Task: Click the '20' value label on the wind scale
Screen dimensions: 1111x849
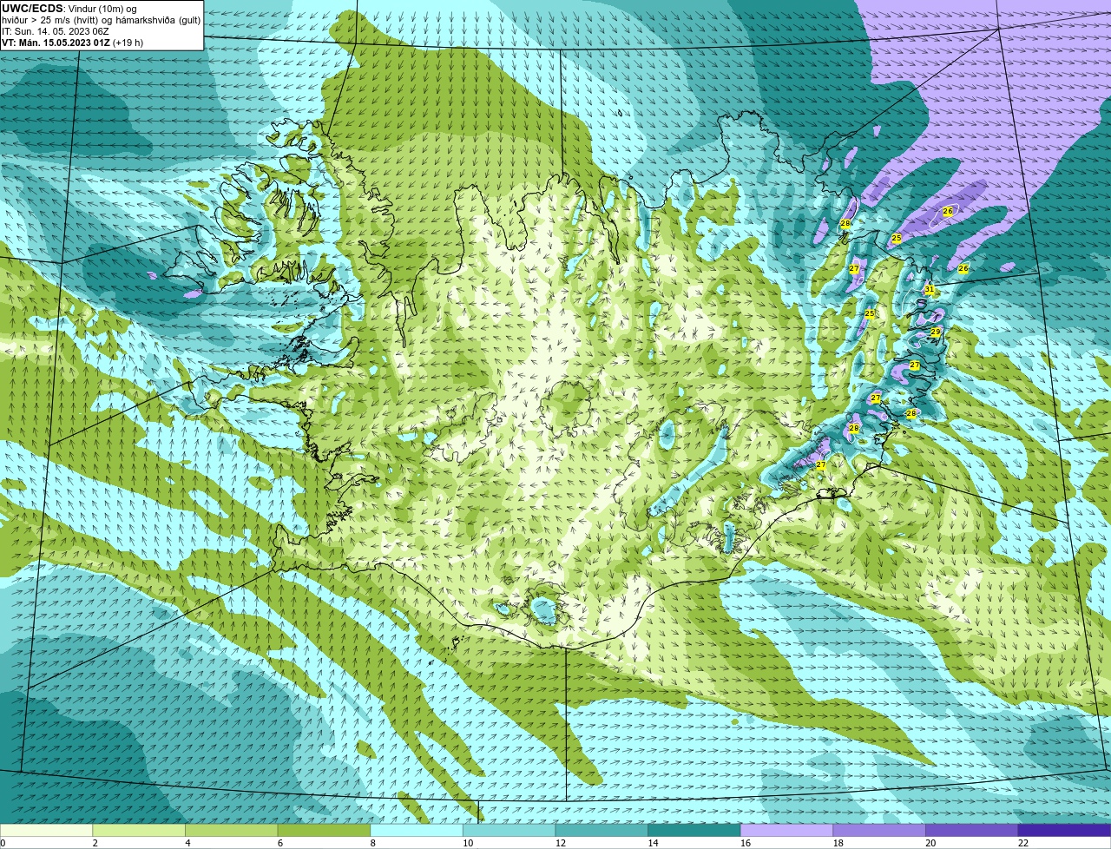Action: 930,843
